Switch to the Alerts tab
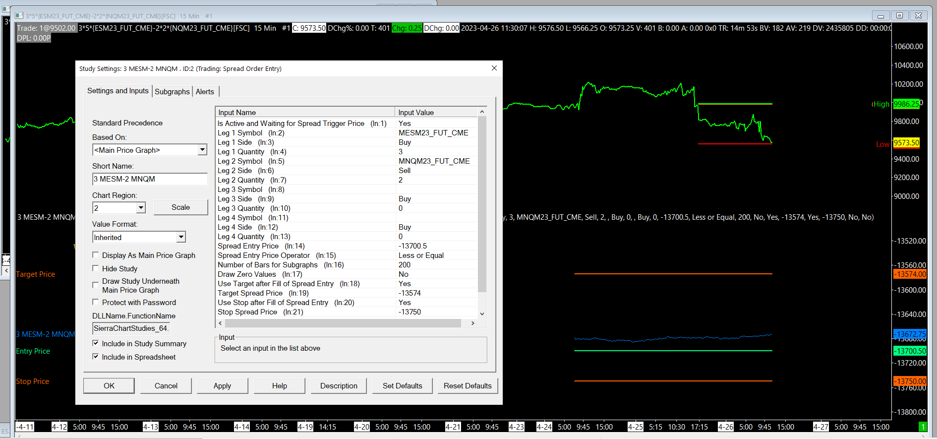The width and height of the screenshot is (937, 439). 205,91
